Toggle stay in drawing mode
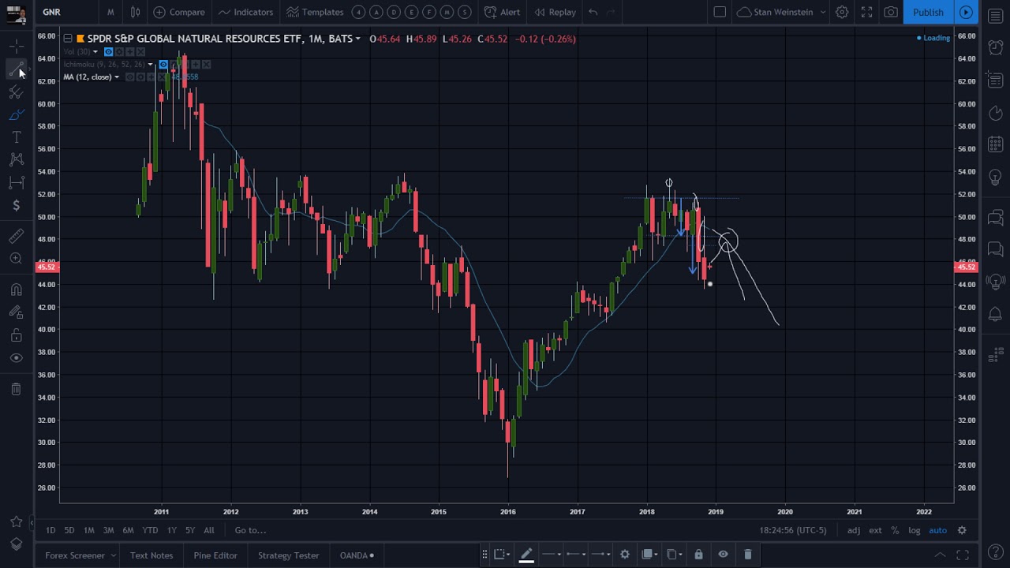 coord(17,312)
